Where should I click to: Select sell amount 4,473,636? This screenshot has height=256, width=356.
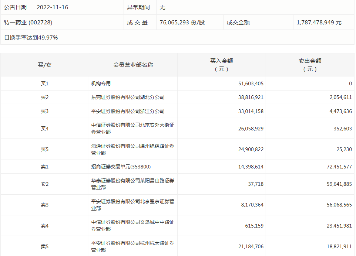[340, 111]
